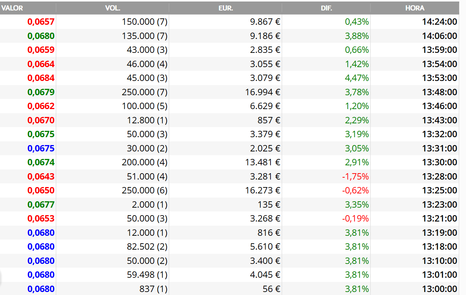Click the VOL. column header

(x=113, y=8)
